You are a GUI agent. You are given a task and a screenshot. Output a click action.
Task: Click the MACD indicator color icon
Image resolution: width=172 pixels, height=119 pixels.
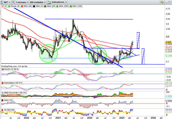(x=3, y=69)
